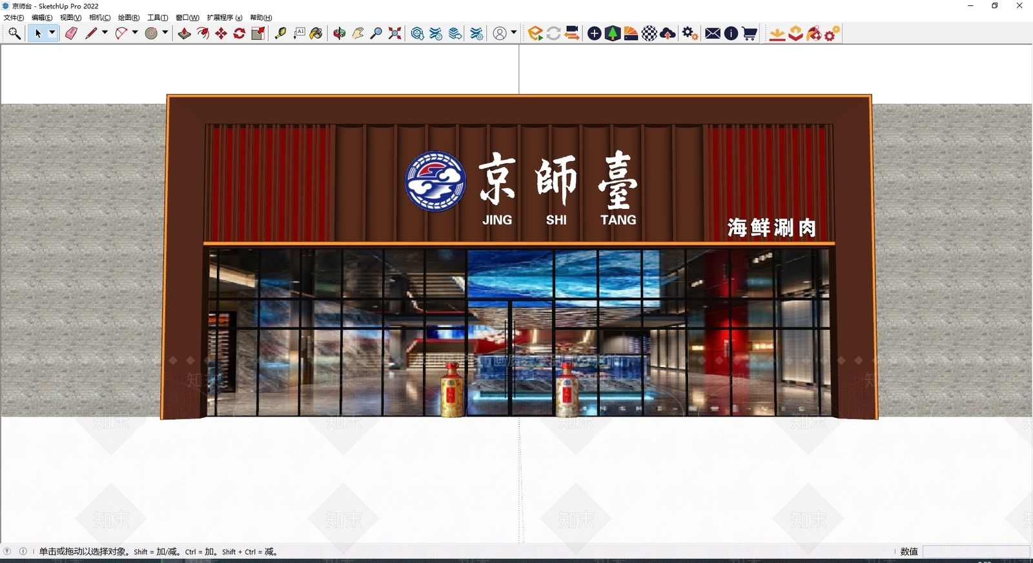Viewport: 1033px width, 563px height.
Task: Open the 帮助(H) menu
Action: click(261, 17)
